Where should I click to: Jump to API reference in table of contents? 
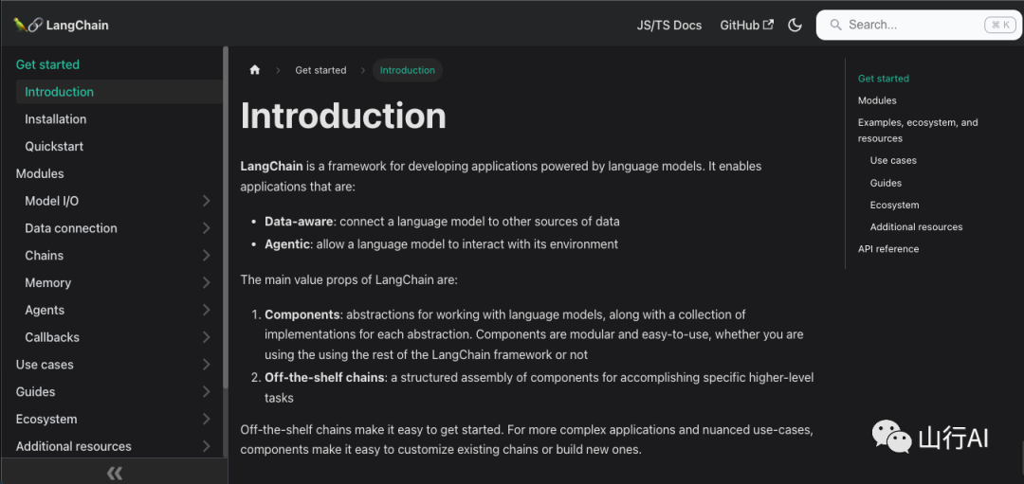click(x=888, y=249)
